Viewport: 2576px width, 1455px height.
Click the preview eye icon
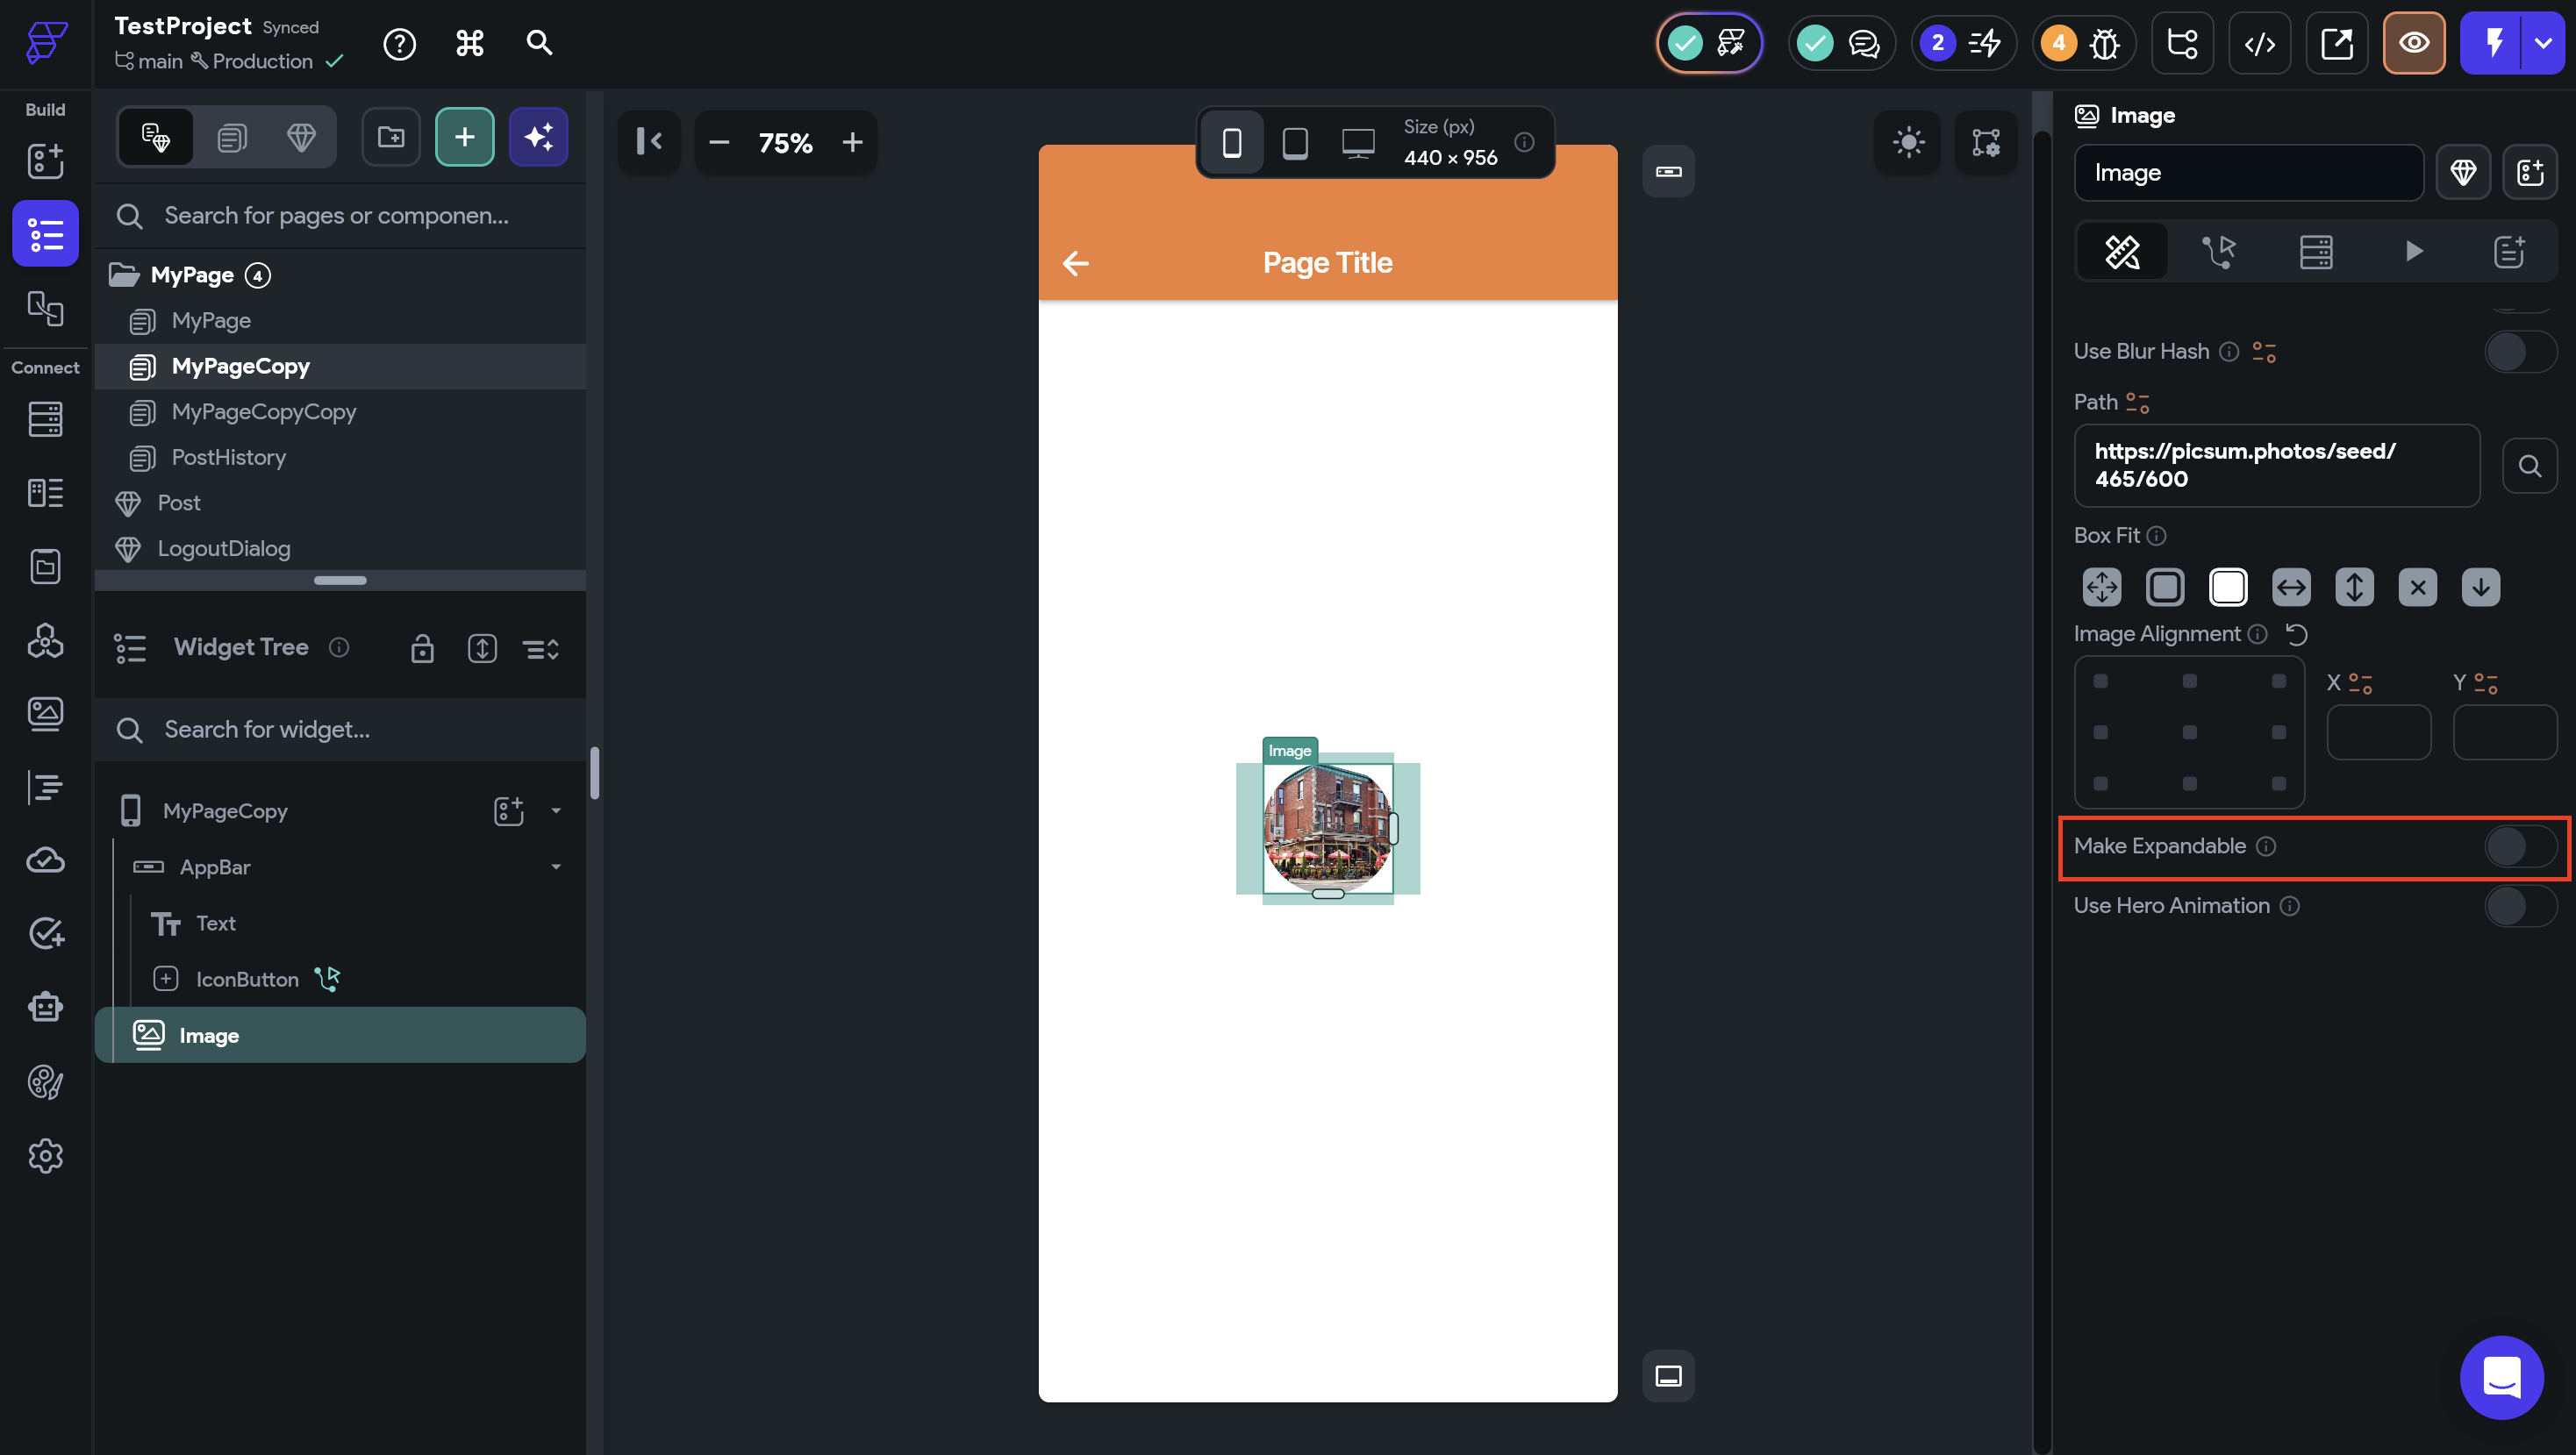pos(2413,43)
